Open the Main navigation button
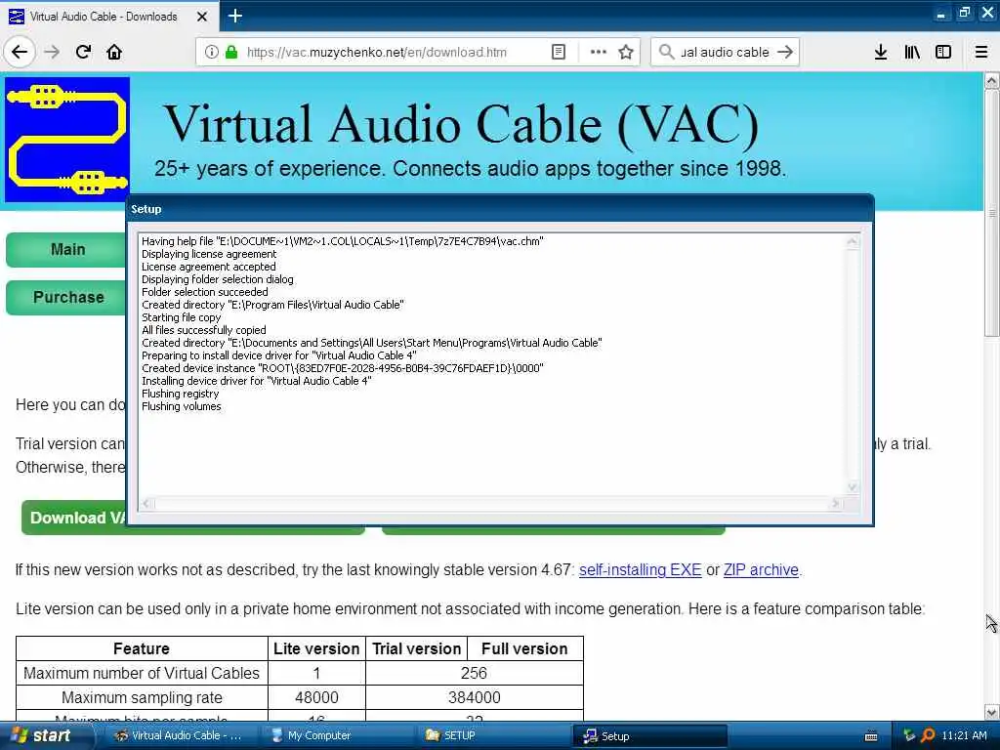Viewport: 1000px width, 750px height. pos(66,249)
